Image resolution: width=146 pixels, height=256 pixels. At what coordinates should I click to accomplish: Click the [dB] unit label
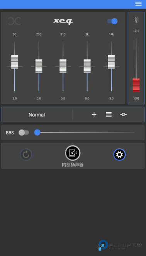coord(136,98)
